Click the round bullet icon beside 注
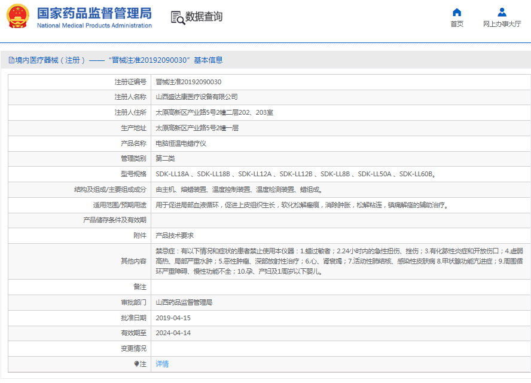The width and height of the screenshot is (531, 383). point(136,364)
